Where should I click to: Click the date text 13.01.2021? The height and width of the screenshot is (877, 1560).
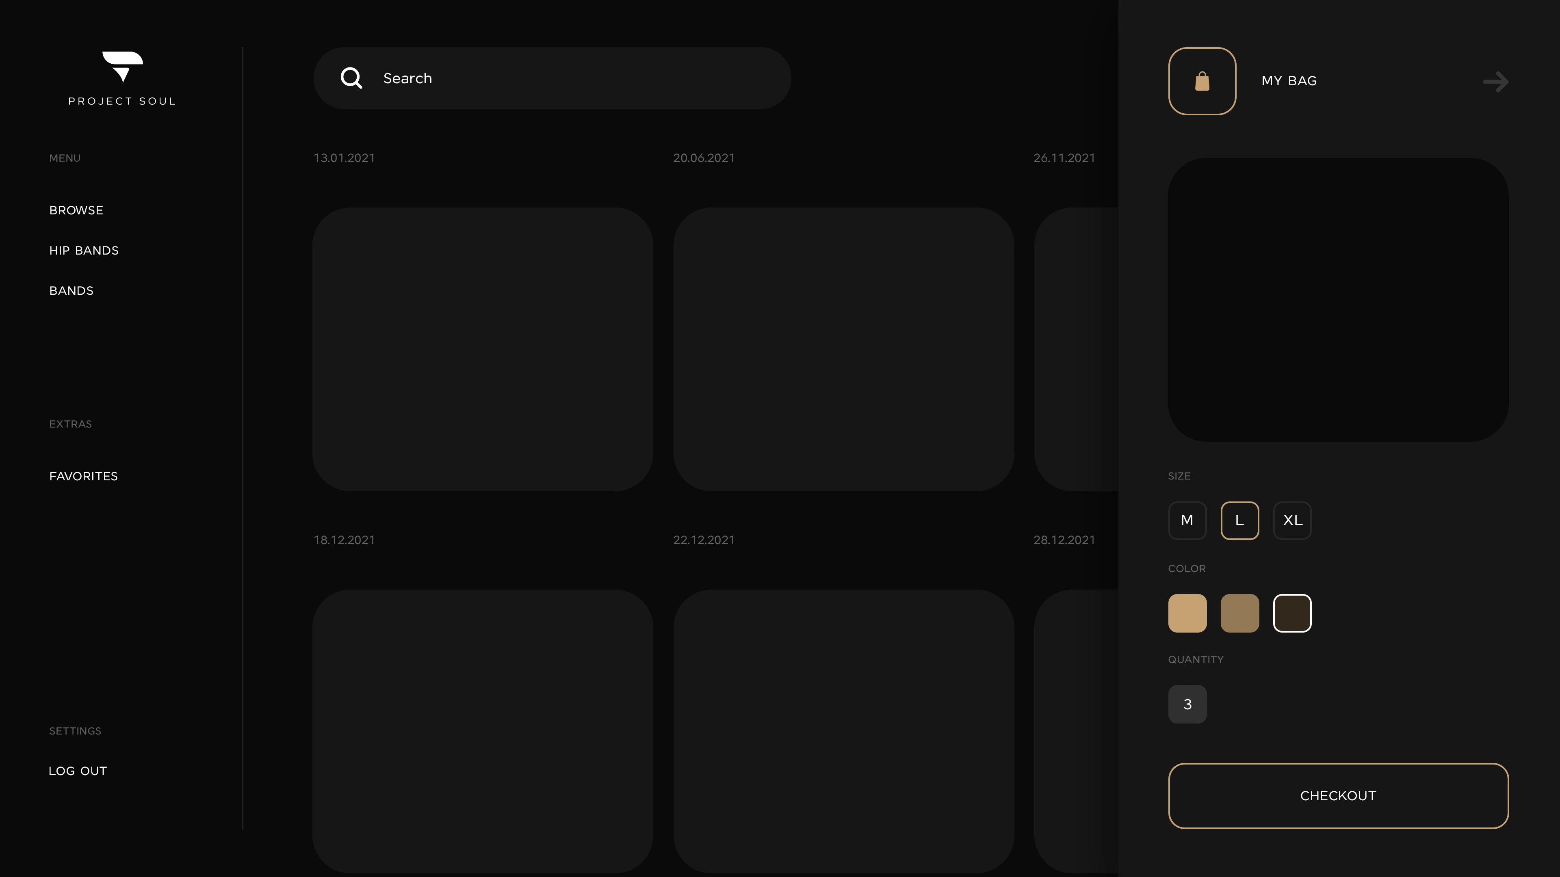(x=344, y=158)
